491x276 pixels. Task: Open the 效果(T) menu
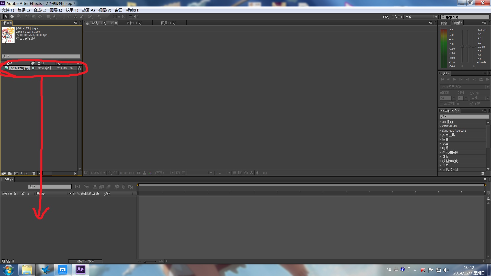point(72,10)
